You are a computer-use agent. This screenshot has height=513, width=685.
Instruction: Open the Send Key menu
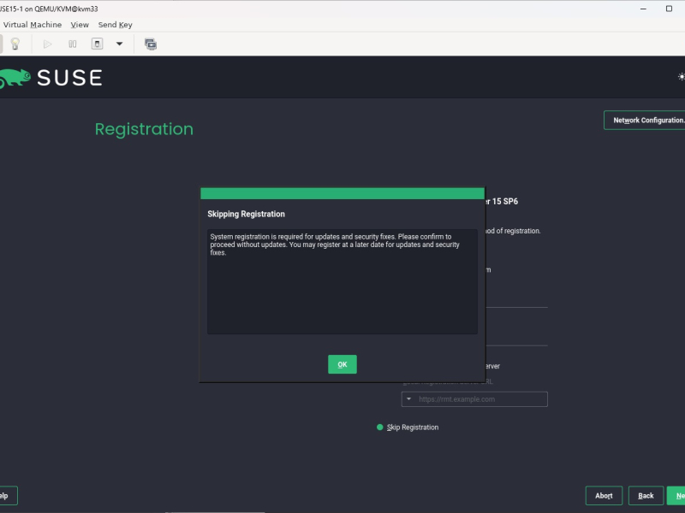[x=116, y=25]
